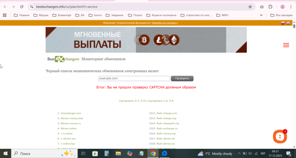Screen dimensions: 296x158
Task: Sort list with Сортировать A-Z, А-Я
Action: [x=132, y=101]
